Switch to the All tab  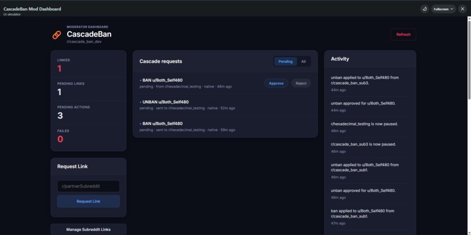(303, 61)
